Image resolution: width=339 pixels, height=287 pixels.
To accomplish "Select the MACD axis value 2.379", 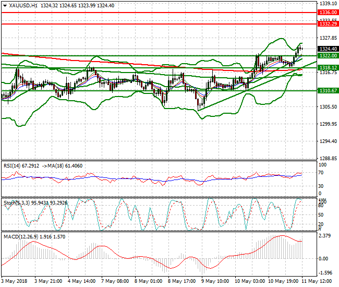I will click(325, 235).
